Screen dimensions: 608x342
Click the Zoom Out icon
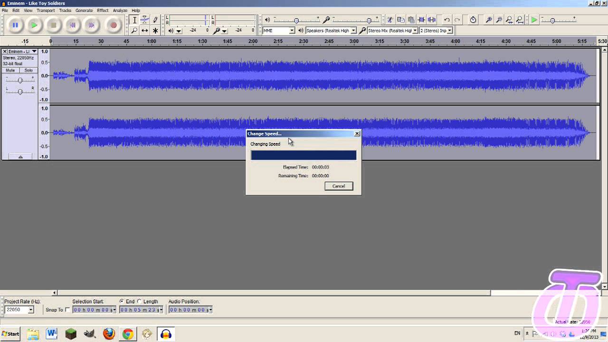499,20
